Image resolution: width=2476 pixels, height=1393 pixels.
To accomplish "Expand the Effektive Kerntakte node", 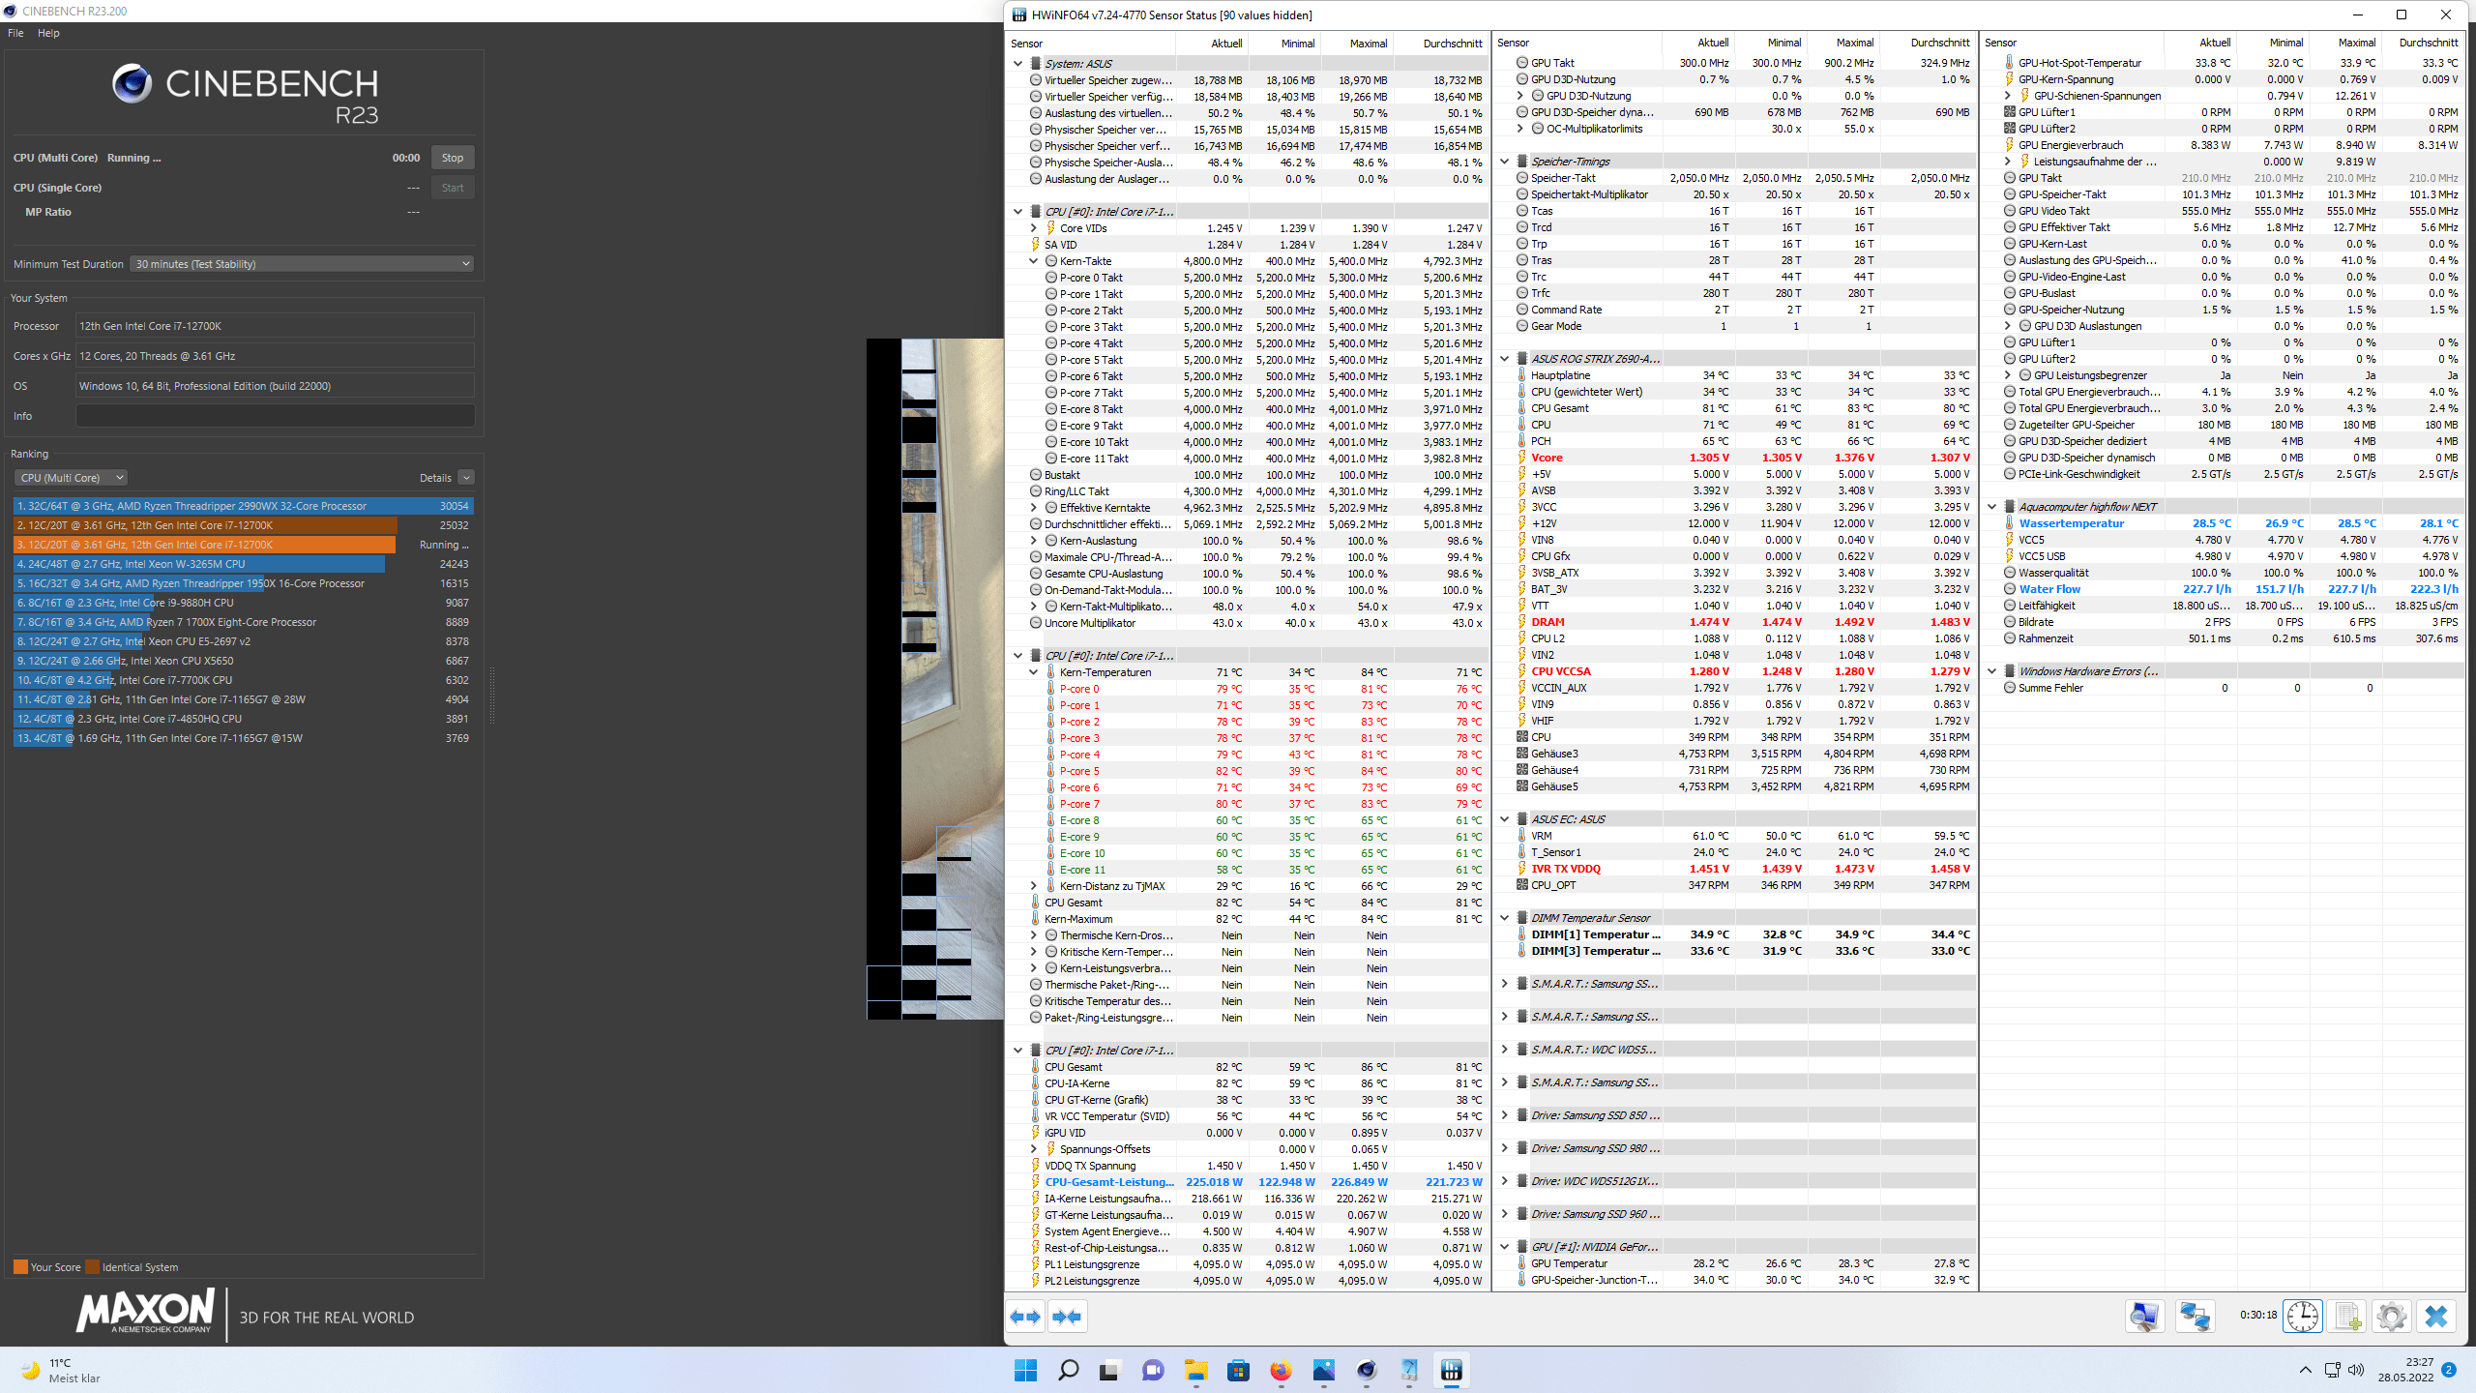I will coord(1033,508).
